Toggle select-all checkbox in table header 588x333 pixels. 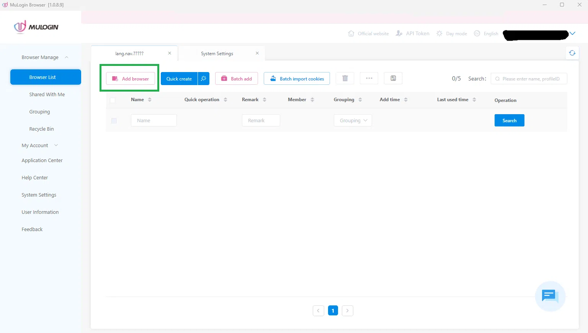pos(113,100)
